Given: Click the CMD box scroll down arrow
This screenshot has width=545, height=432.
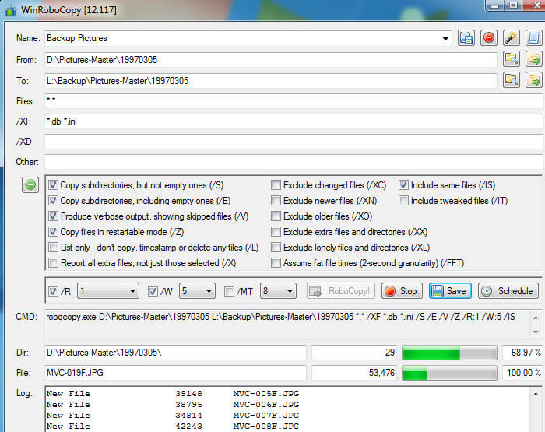Looking at the screenshot, I should (536, 332).
